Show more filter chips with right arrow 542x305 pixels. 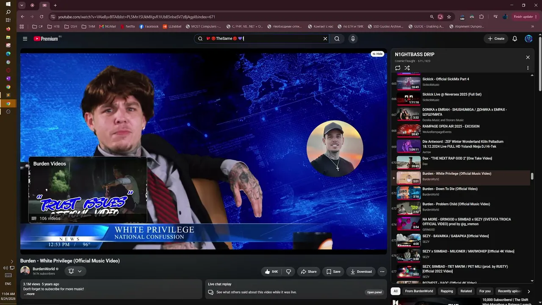528,291
